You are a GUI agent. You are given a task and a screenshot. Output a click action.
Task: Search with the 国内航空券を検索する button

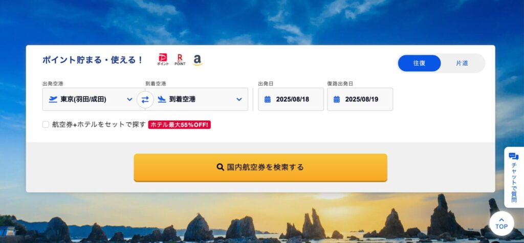click(260, 167)
